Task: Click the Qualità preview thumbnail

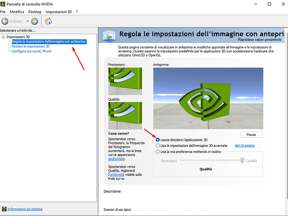Action: pyautogui.click(x=125, y=116)
